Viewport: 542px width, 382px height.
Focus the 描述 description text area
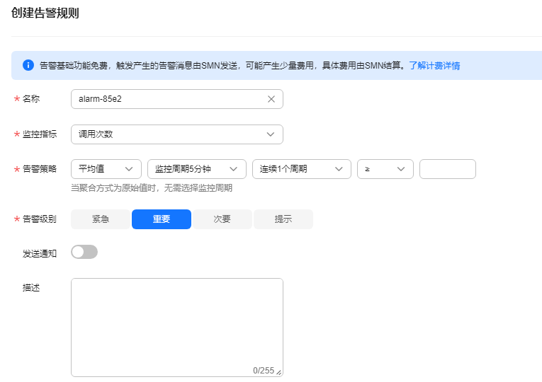(176, 327)
